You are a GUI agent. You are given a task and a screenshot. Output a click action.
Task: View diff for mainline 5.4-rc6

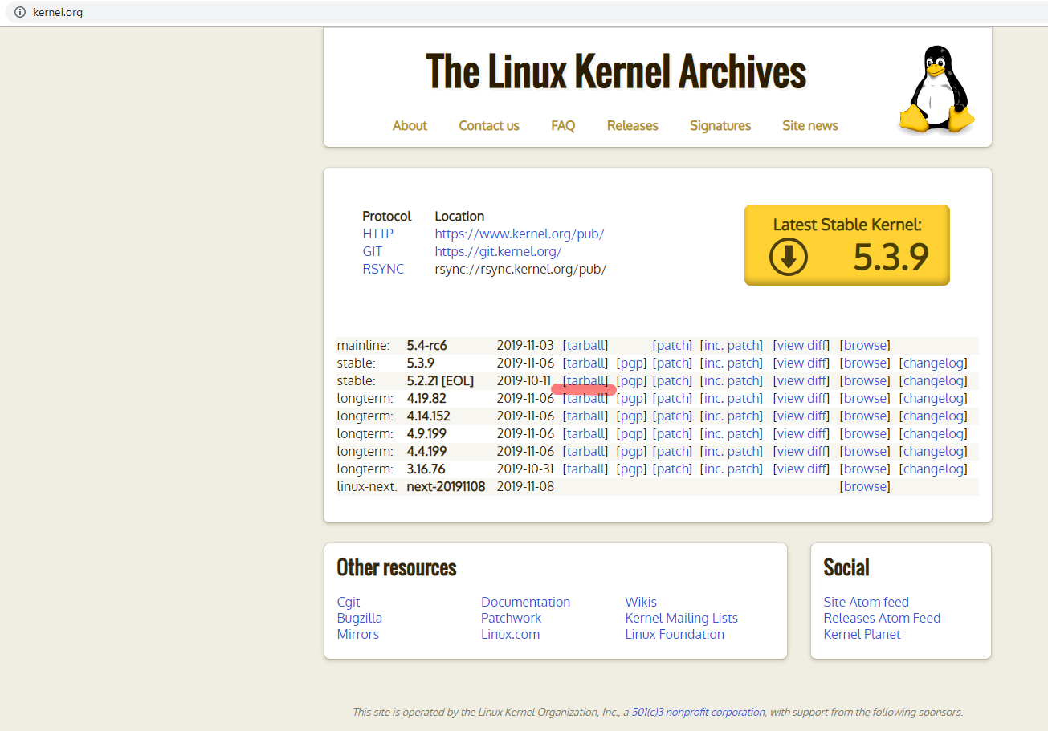click(x=801, y=345)
